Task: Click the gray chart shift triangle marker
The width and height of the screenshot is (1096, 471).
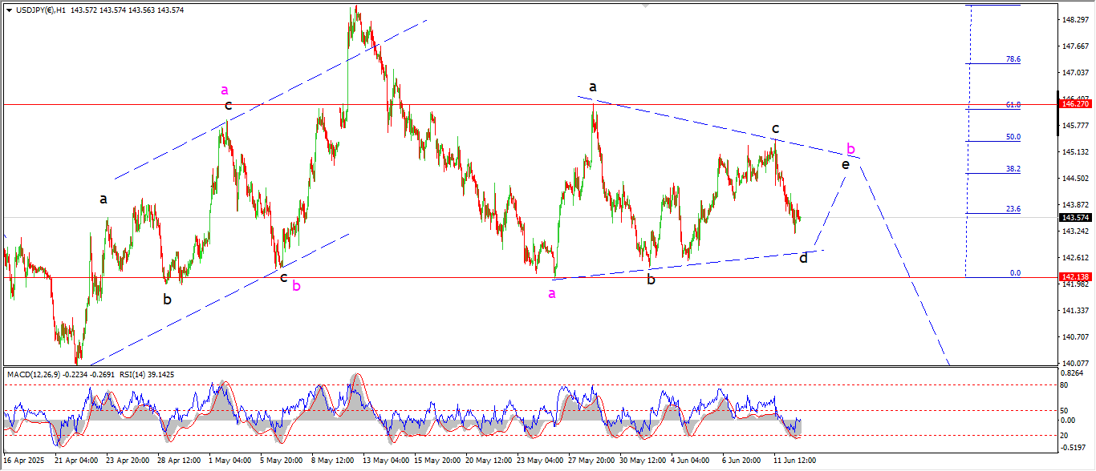Action: click(645, 4)
